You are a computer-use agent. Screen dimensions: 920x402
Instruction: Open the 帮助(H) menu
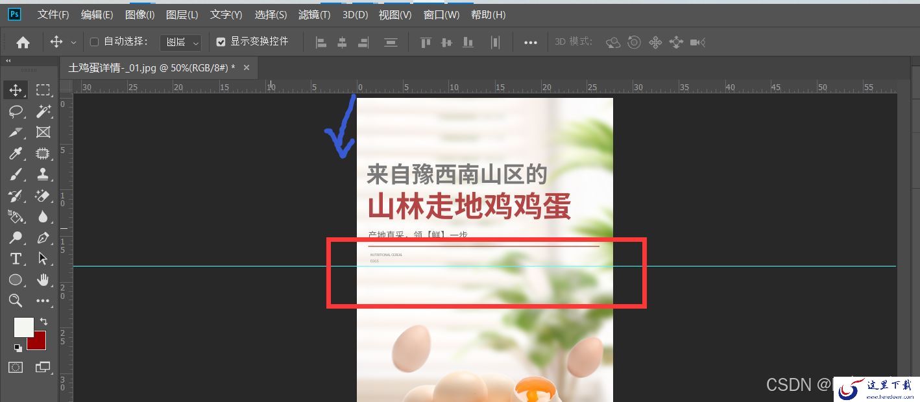pos(488,14)
